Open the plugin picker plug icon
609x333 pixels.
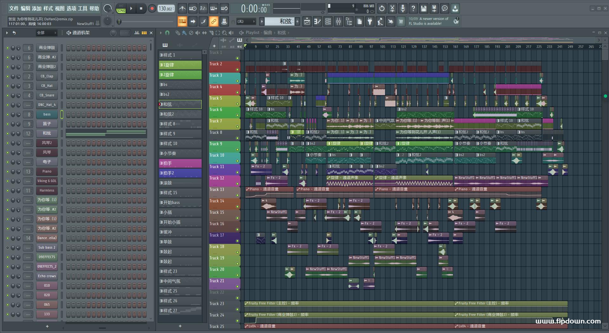(x=370, y=22)
